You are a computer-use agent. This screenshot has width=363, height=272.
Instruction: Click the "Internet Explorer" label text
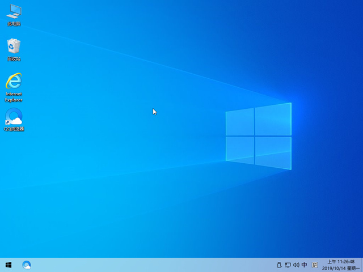coord(14,97)
